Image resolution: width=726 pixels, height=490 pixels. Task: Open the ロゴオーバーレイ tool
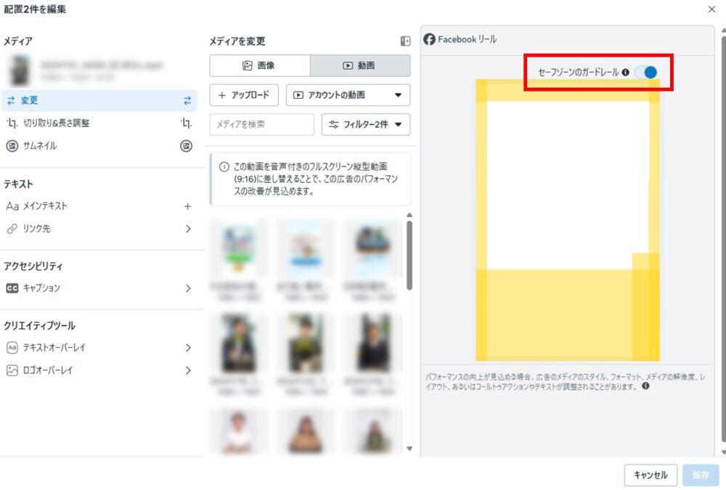(x=187, y=370)
